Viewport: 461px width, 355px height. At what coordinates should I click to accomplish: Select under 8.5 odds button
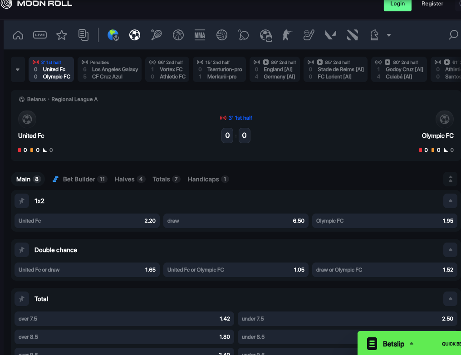(298, 337)
